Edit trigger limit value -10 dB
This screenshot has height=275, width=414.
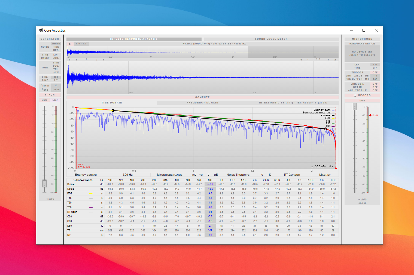tap(375, 76)
